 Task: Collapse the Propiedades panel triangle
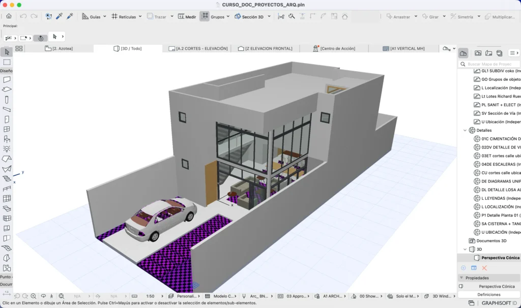[461, 278]
